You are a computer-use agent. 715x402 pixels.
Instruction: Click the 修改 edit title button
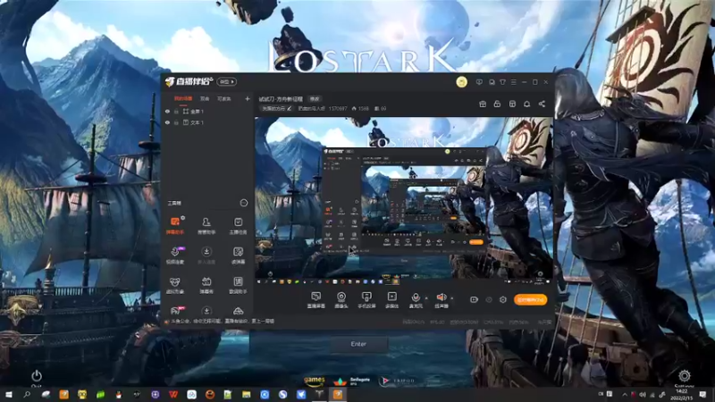coord(315,98)
